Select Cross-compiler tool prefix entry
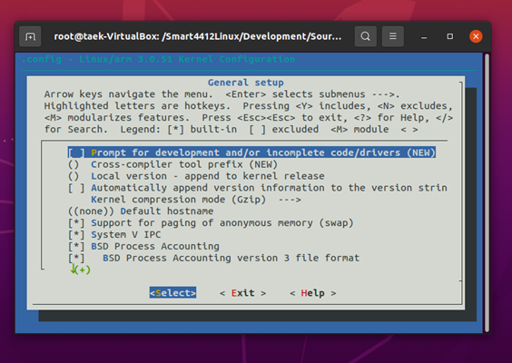This screenshot has width=512, height=363. pyautogui.click(x=172, y=164)
